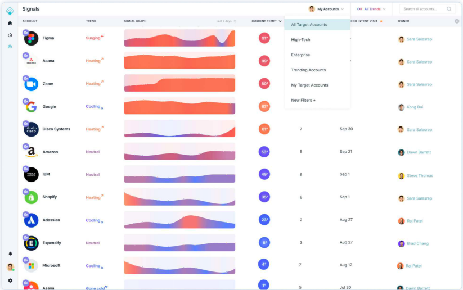Click the Cooling trend label for Google
The width and height of the screenshot is (463, 290).
point(94,107)
